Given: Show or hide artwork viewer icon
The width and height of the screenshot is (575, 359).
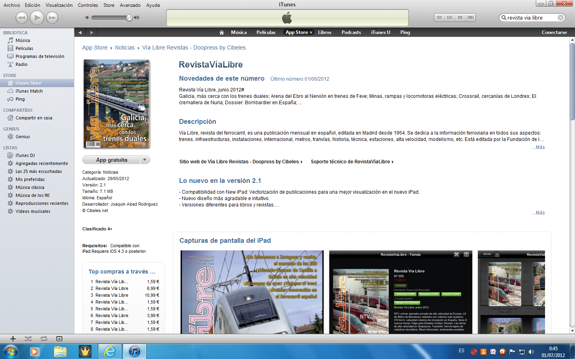Looking at the screenshot, I should pos(59,339).
